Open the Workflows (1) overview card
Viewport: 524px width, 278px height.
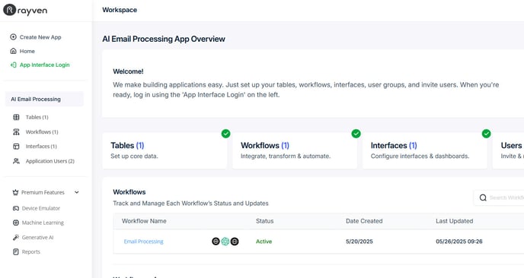coord(295,150)
